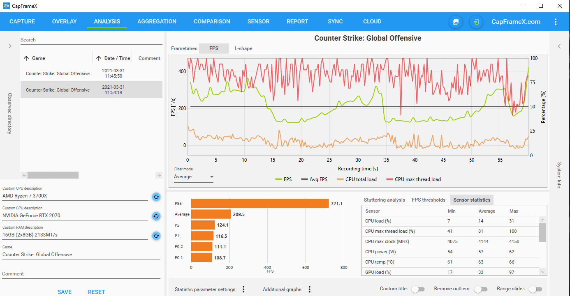
Task: Open the COMPARISON tab
Action: pyautogui.click(x=212, y=22)
